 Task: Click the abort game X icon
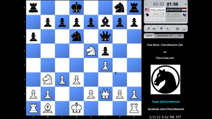pyautogui.click(x=161, y=28)
